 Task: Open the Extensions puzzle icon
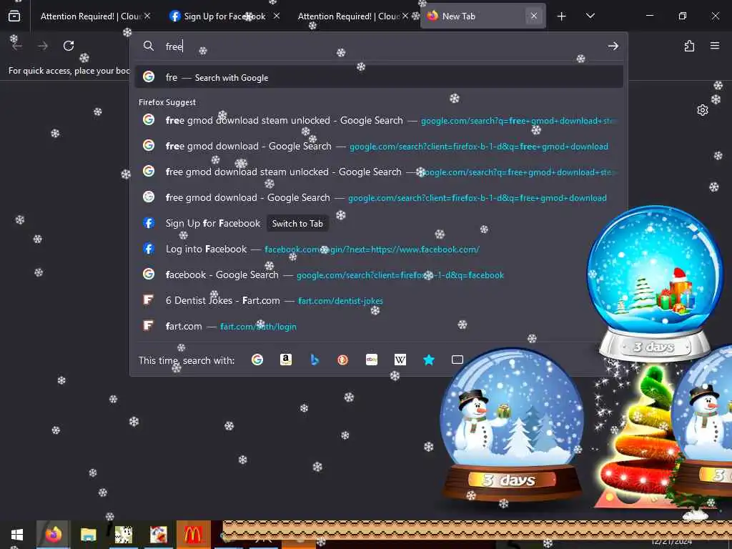click(689, 46)
